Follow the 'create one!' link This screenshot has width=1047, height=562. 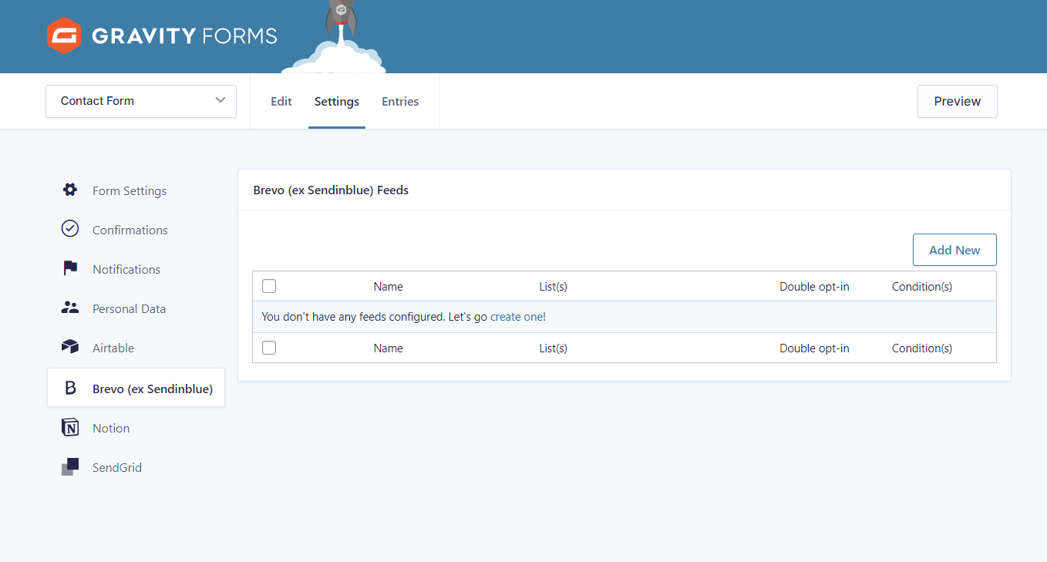518,317
